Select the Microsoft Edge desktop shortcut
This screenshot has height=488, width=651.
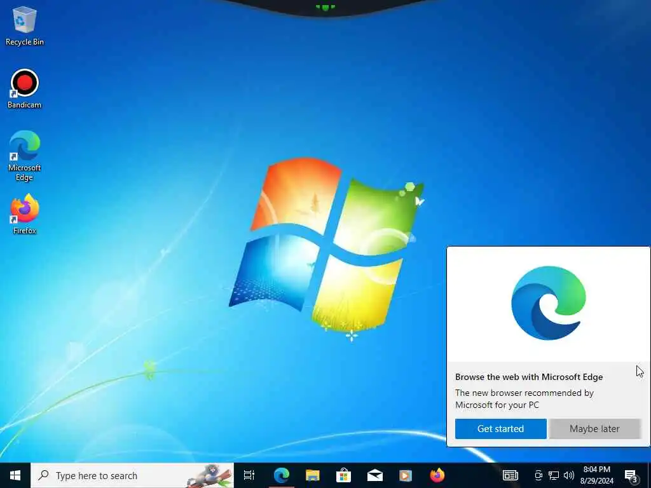(25, 156)
